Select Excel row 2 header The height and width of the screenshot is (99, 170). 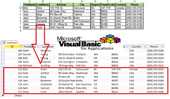[x=20, y=8]
